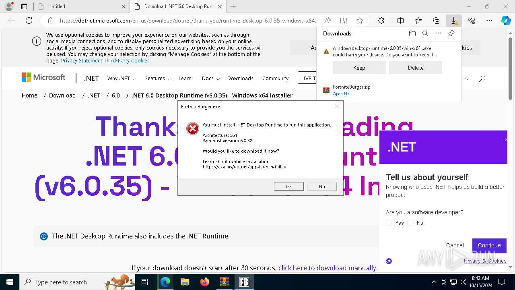Screen dimensions: 515x290
Task: Open More options in Downloads panel
Action: (438, 33)
